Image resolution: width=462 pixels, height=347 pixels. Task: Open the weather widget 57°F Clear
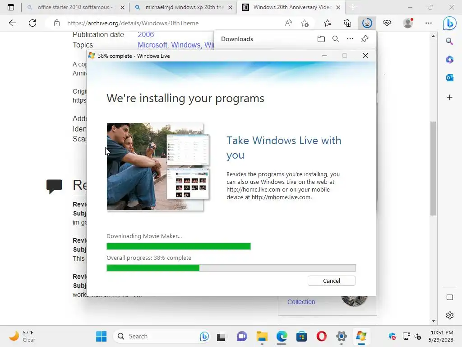[x=22, y=336]
